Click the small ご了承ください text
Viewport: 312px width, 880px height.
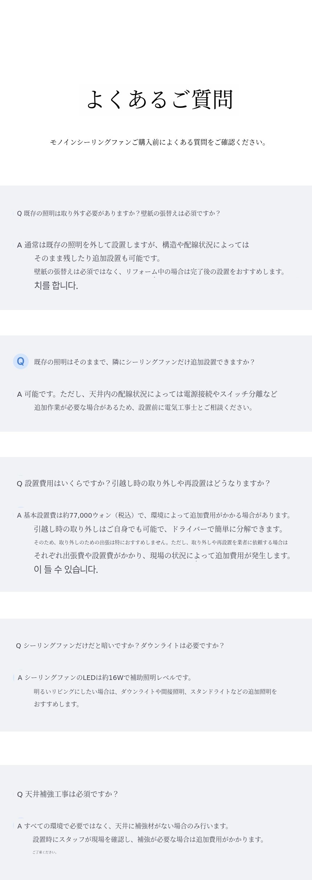45,852
